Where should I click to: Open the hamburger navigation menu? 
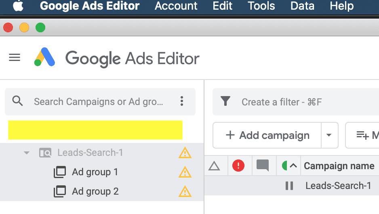(x=15, y=57)
